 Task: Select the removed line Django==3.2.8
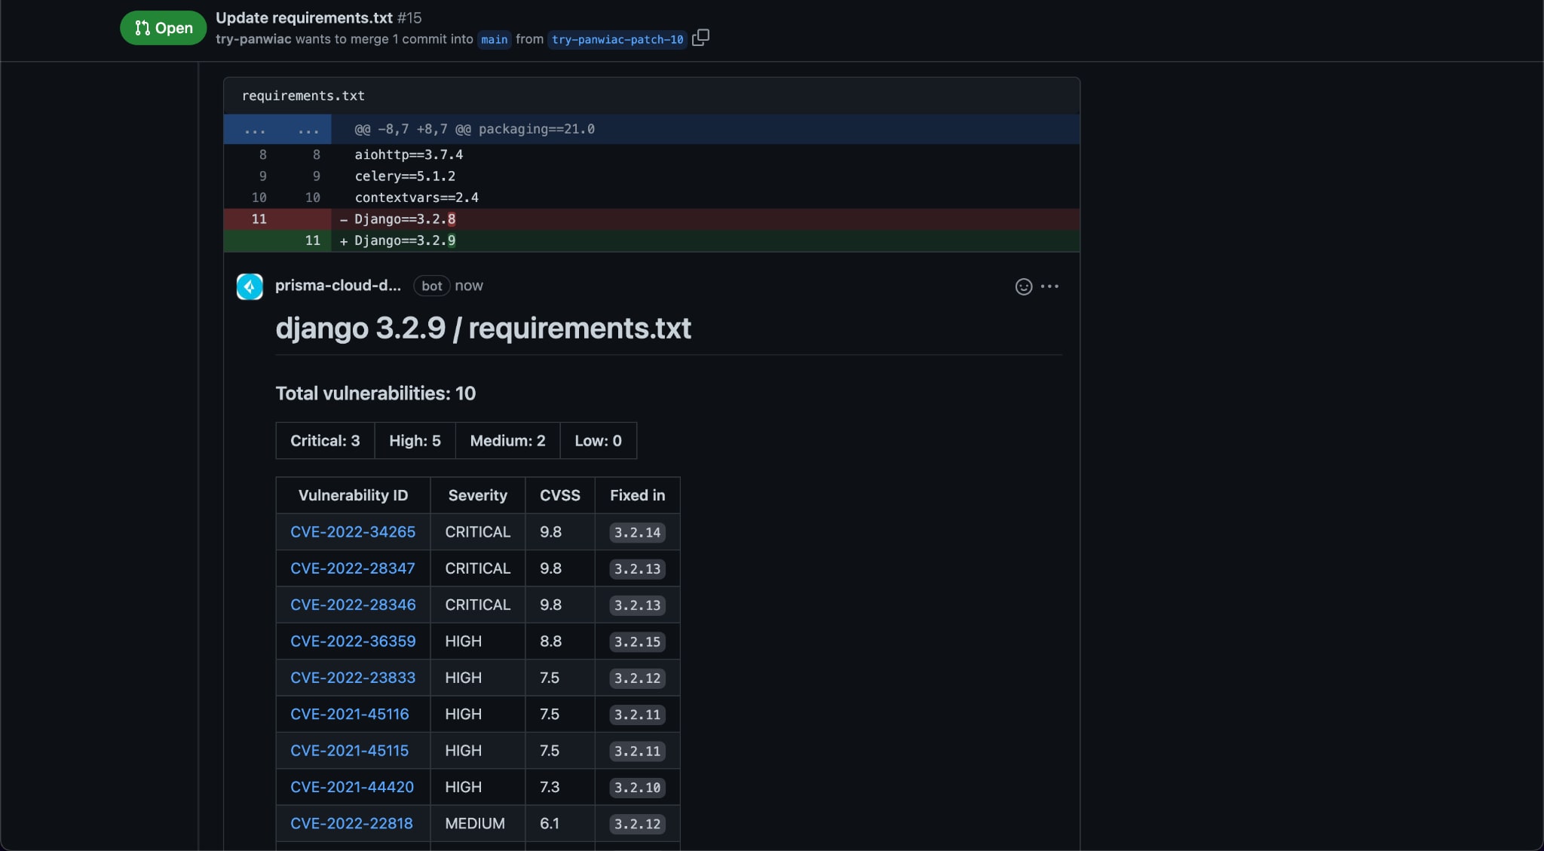pos(651,219)
